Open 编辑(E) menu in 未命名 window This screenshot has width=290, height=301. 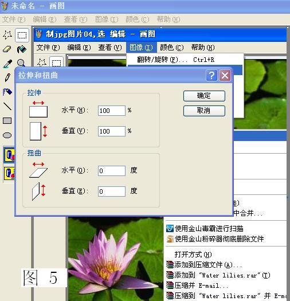coord(45,19)
